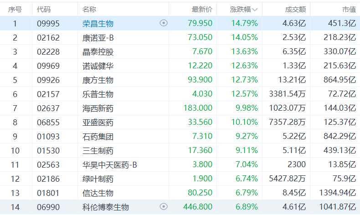Click latest price 93.900
360x215 pixels.
200,80
